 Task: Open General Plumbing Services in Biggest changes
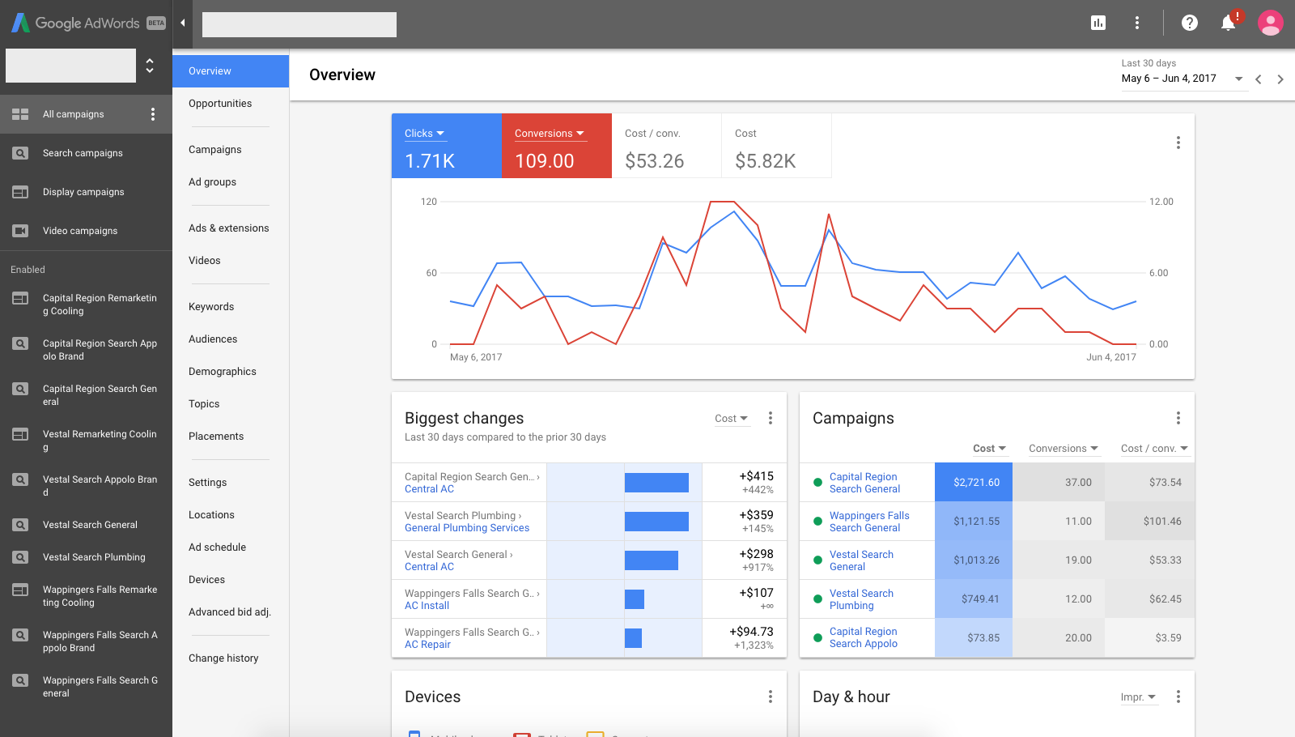pos(467,527)
